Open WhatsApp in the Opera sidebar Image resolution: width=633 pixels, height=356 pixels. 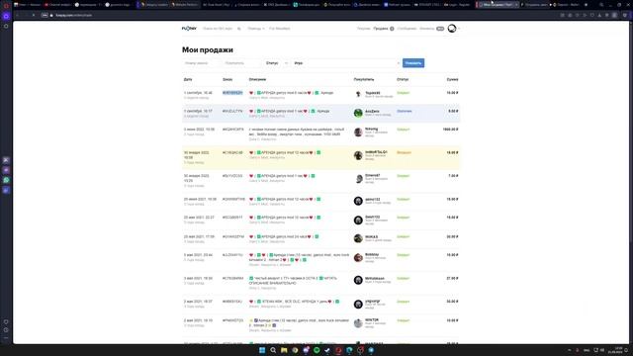6,180
